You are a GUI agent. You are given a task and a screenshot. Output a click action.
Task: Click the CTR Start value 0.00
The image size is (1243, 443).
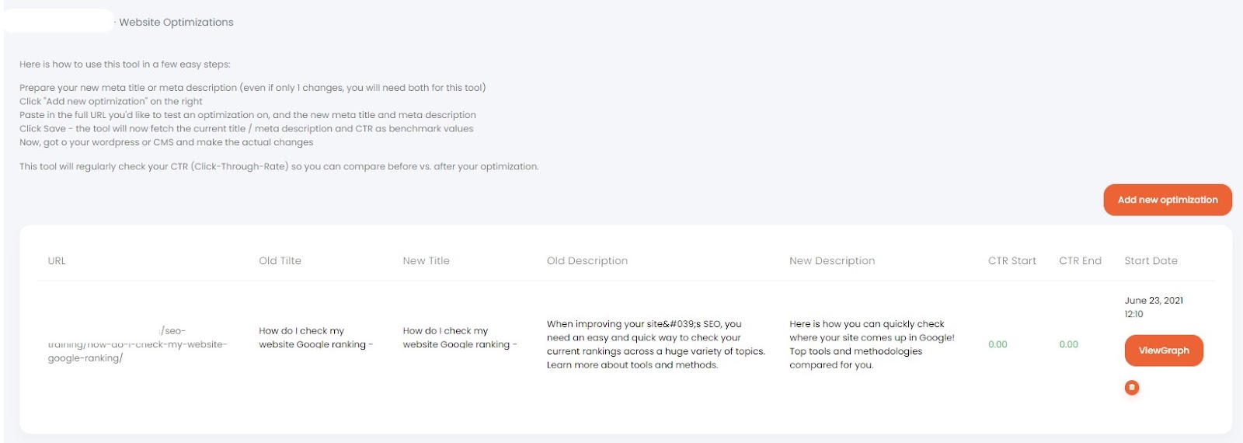[x=998, y=344]
